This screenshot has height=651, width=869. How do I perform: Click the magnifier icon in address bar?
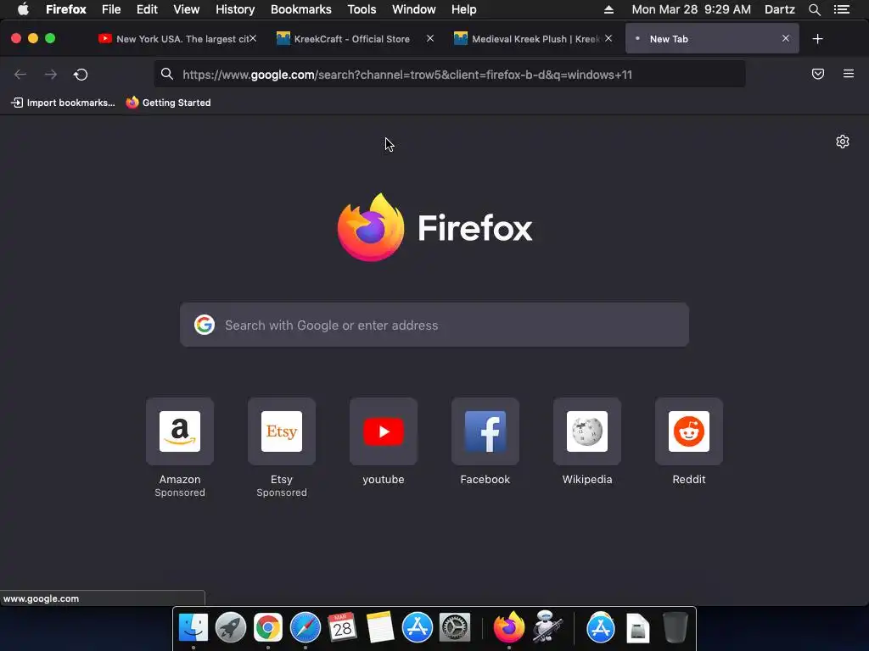(x=167, y=75)
